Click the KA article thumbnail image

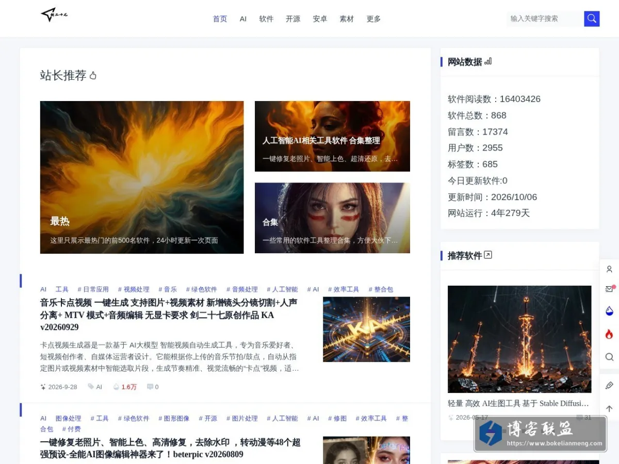[366, 329]
